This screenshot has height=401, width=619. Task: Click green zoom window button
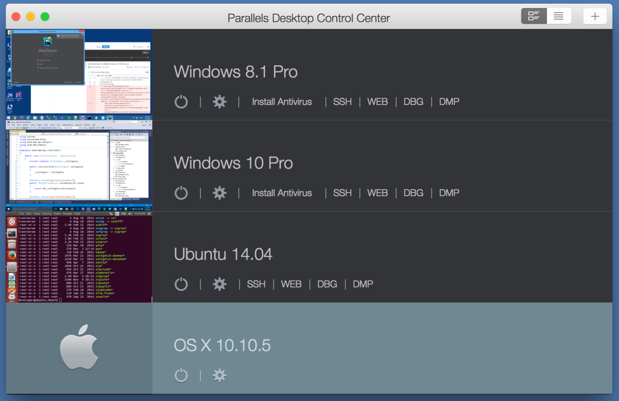[45, 17]
